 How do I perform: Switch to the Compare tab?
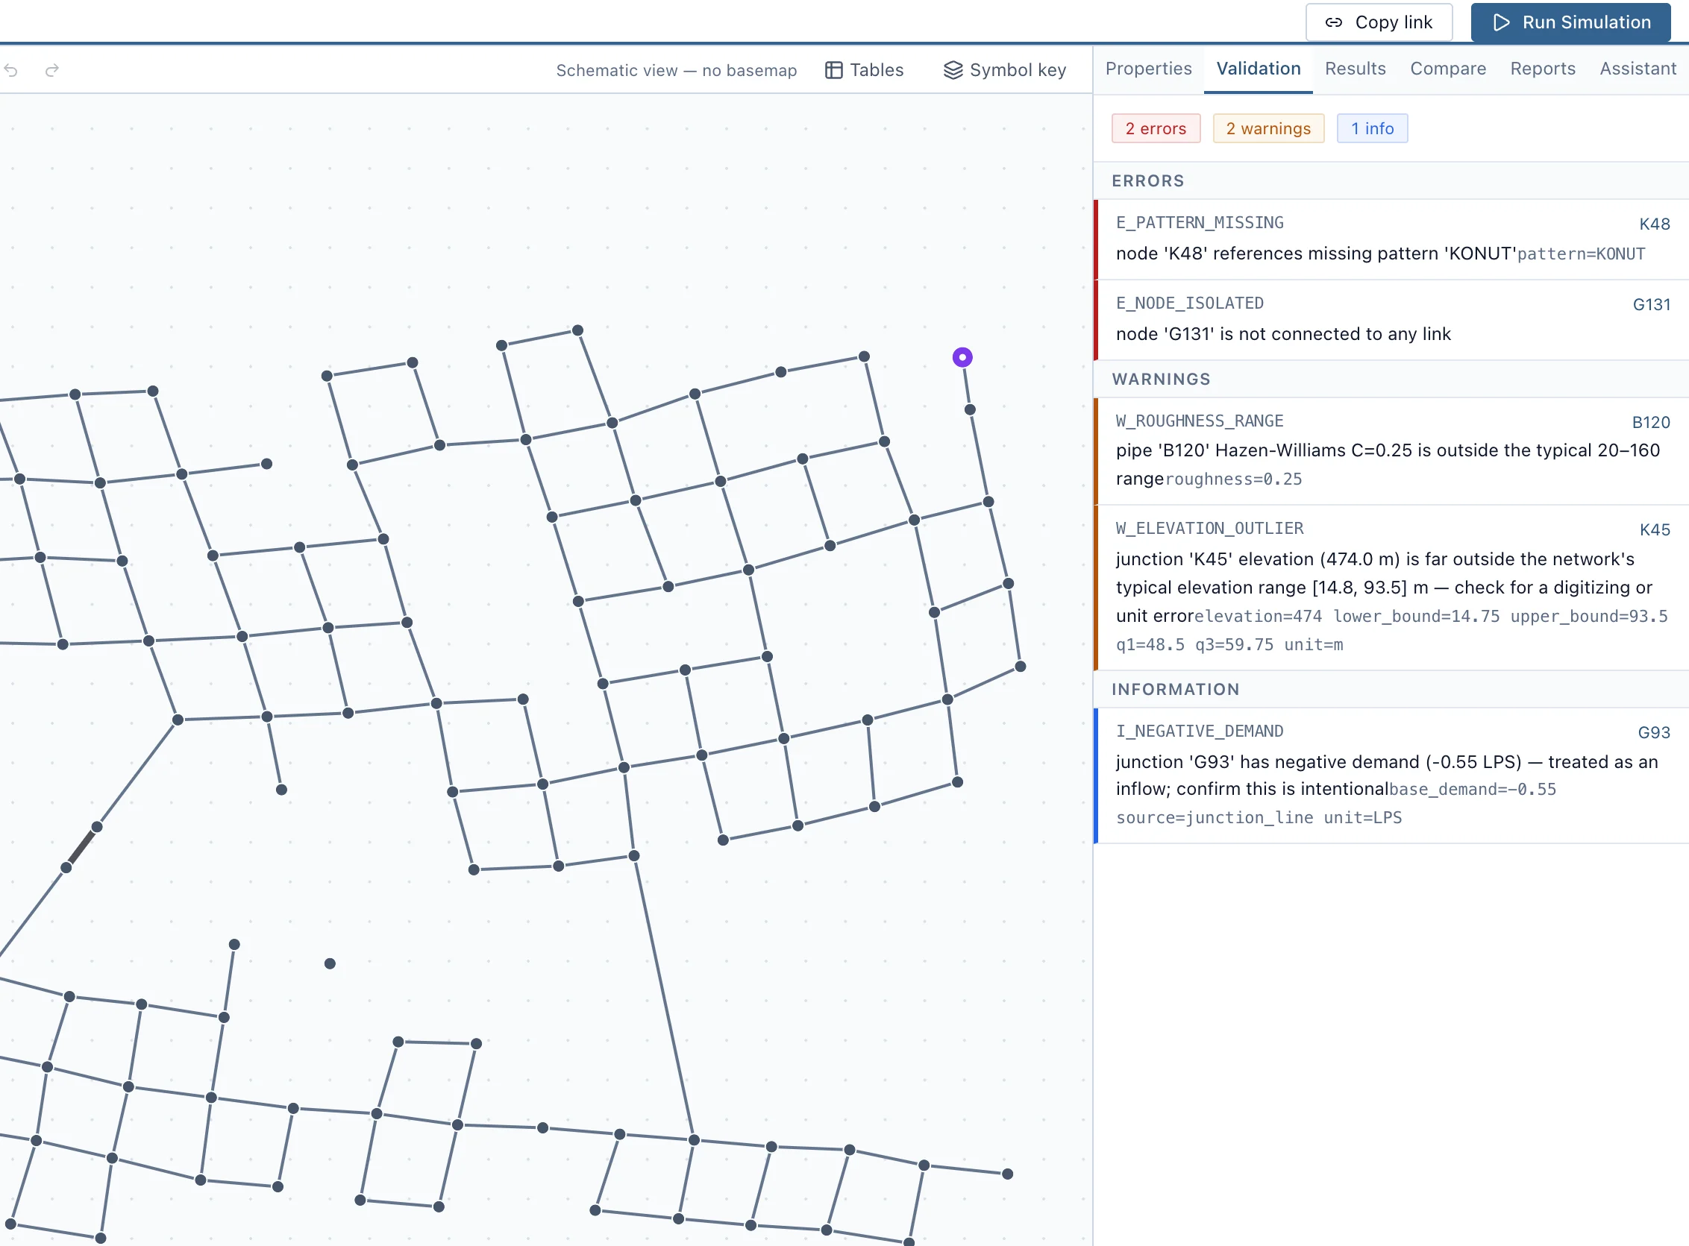[x=1447, y=69]
